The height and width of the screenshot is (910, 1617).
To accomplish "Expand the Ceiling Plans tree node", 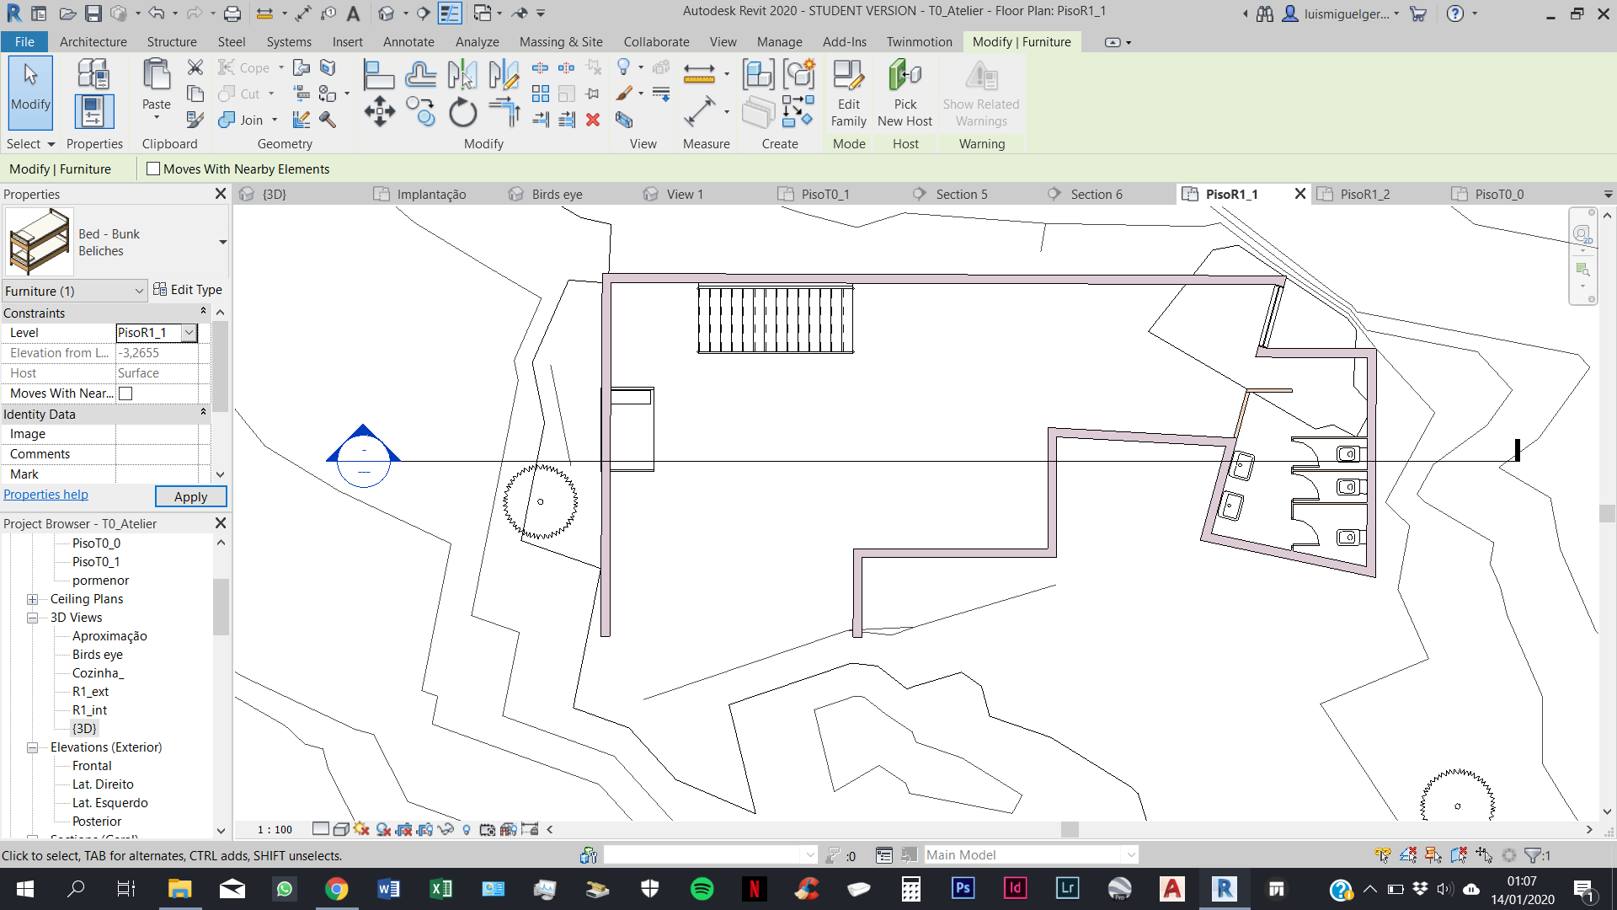I will [x=32, y=599].
